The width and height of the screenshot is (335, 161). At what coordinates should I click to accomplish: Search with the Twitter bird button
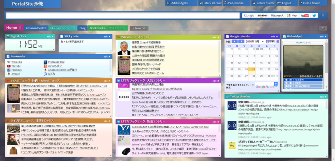pyautogui.click(x=314, y=16)
